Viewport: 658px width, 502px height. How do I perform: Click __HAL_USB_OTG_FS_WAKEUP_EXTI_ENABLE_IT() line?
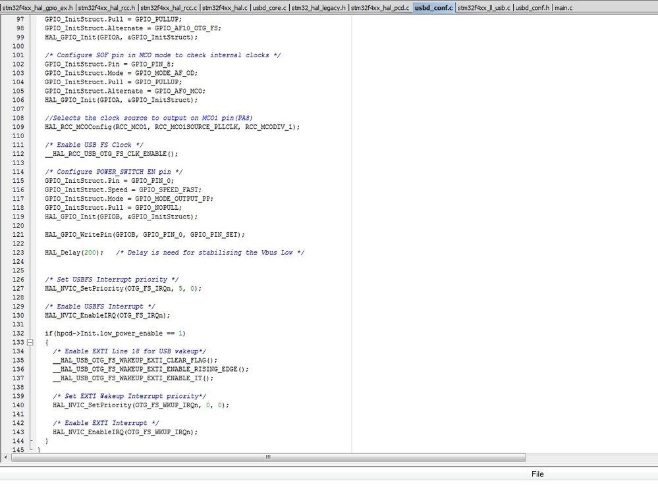[x=133, y=378]
